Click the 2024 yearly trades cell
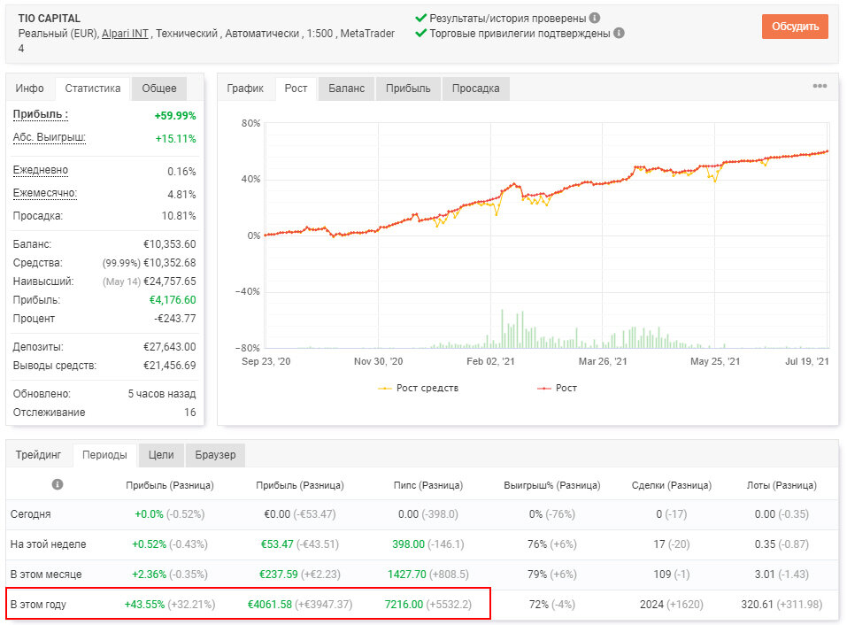The width and height of the screenshot is (847, 625). point(672,604)
